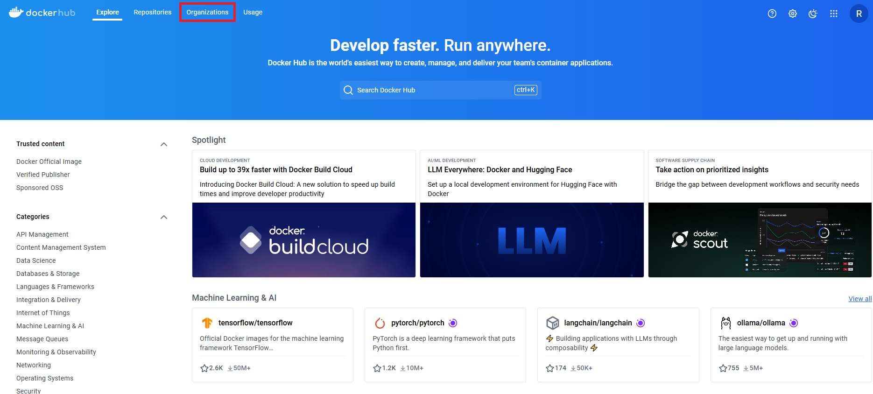Open the Organizations tab
This screenshot has width=873, height=394.
(x=207, y=13)
